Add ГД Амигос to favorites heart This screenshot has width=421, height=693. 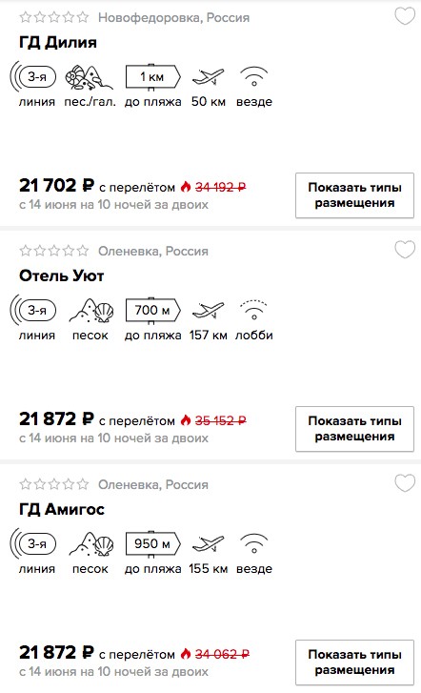405,483
